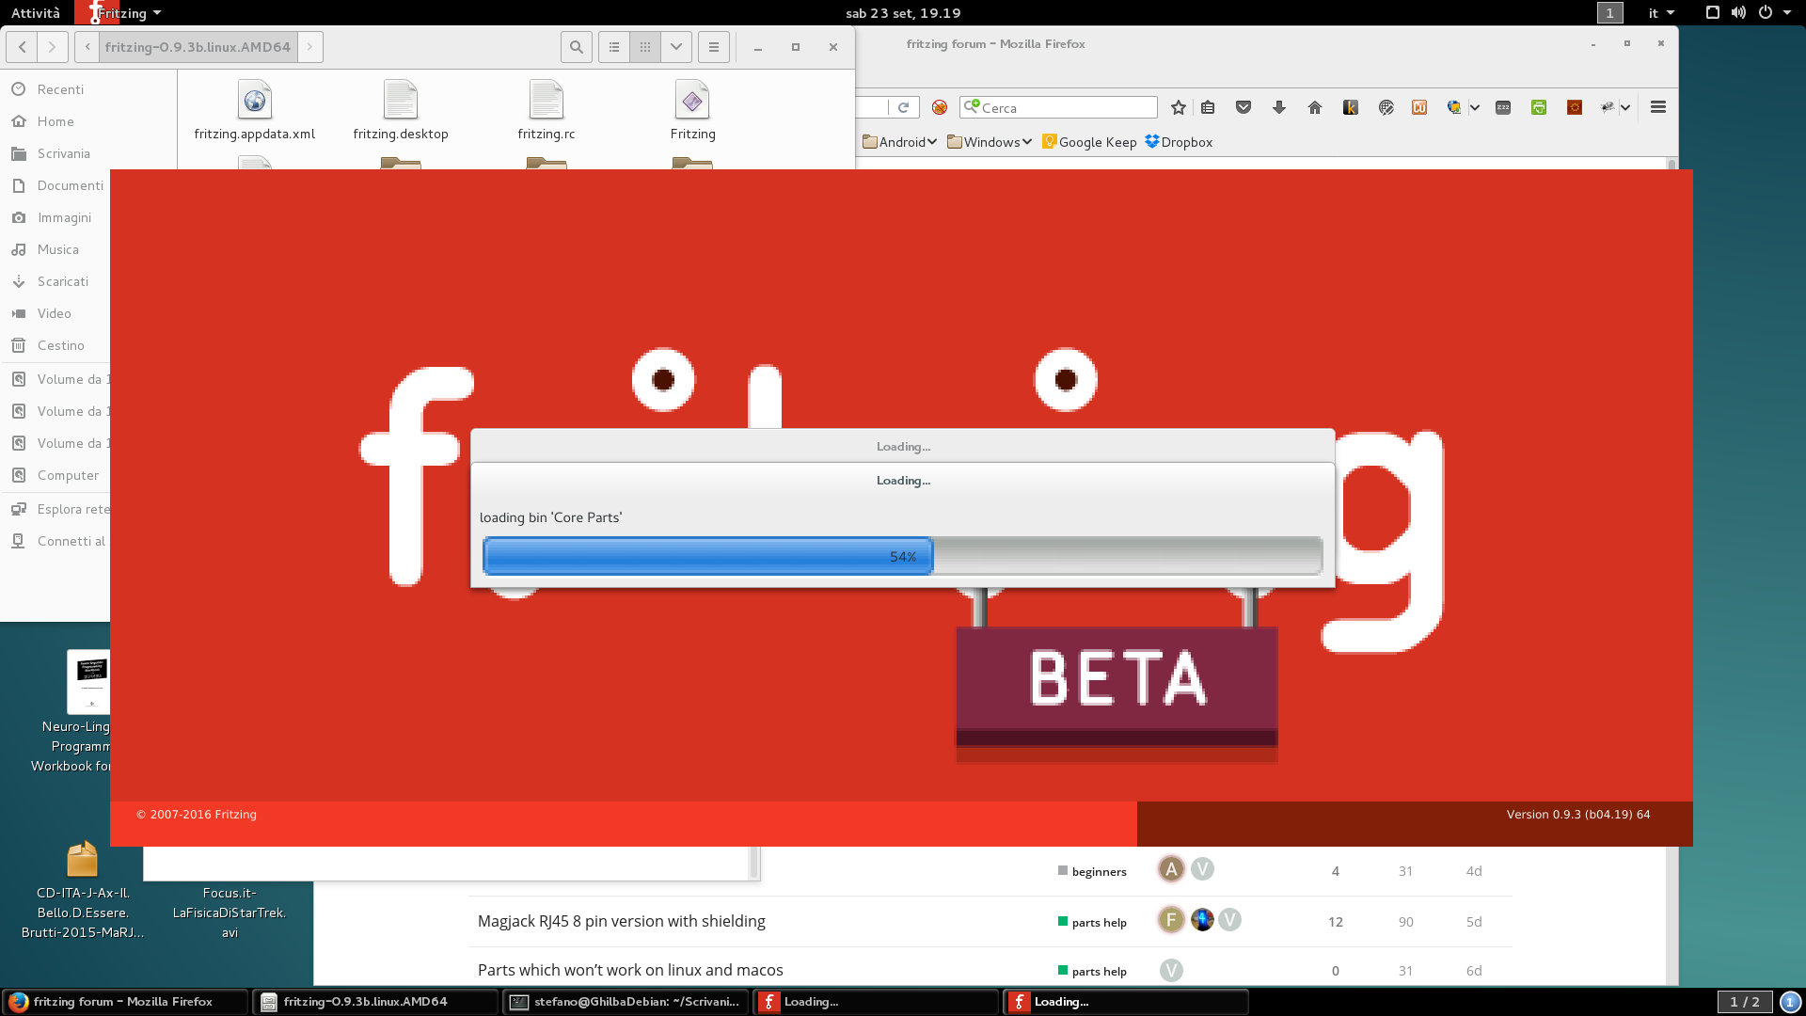Click the red blocker icon beside the search box
1806x1016 pixels.
(939, 107)
